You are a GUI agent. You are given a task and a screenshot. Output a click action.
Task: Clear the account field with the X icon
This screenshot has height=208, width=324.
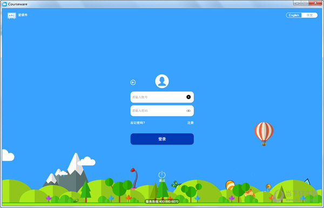coord(188,97)
